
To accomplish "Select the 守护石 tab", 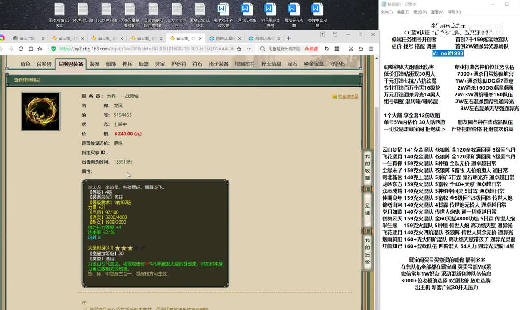I will click(337, 64).
